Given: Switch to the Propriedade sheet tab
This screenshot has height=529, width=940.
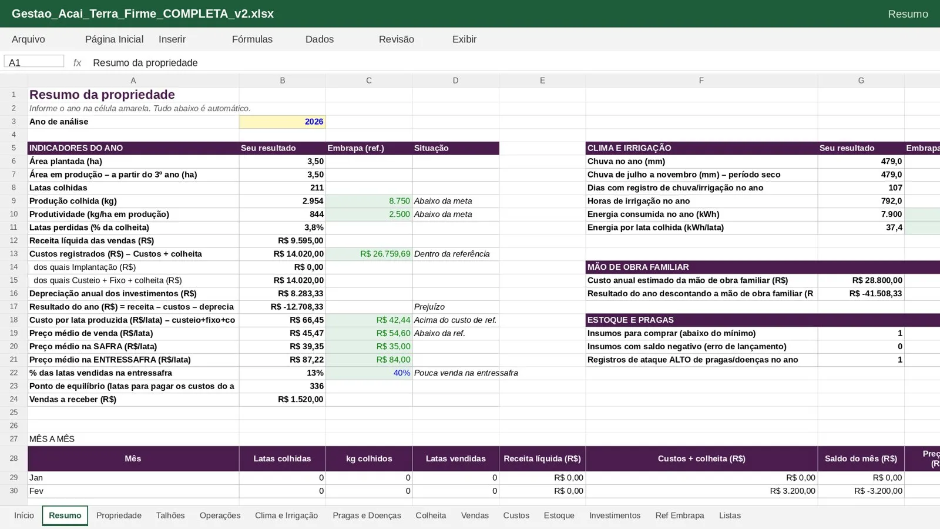Looking at the screenshot, I should pyautogui.click(x=119, y=515).
